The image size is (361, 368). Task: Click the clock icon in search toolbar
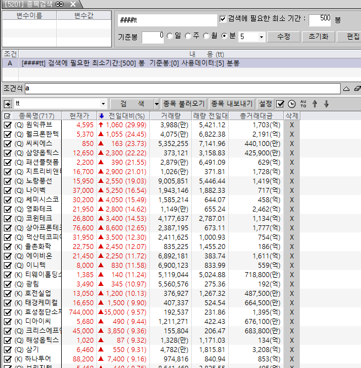point(292,104)
